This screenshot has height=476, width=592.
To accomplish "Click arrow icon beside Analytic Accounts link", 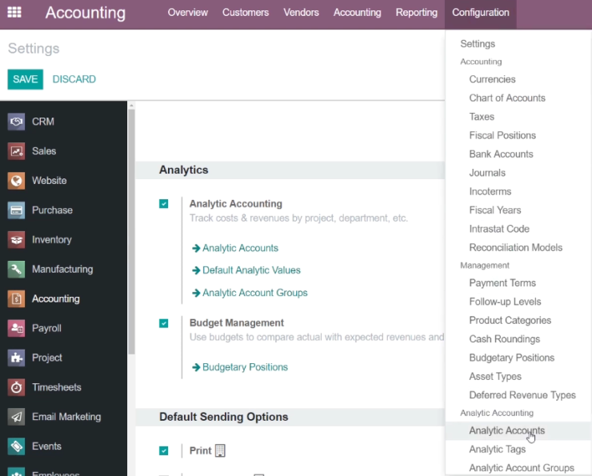I will click(196, 248).
